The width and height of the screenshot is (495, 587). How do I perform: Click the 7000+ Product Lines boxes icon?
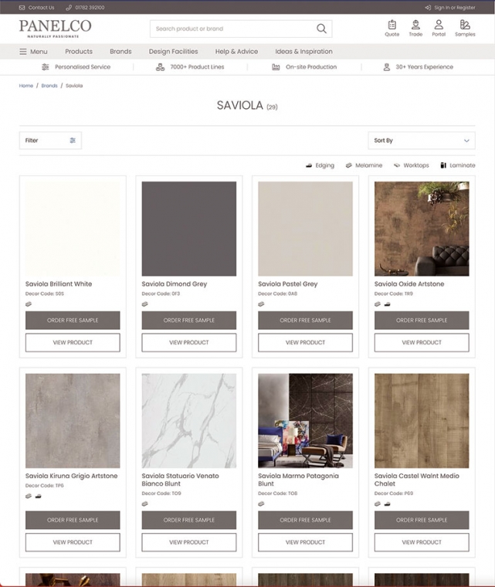tap(161, 67)
